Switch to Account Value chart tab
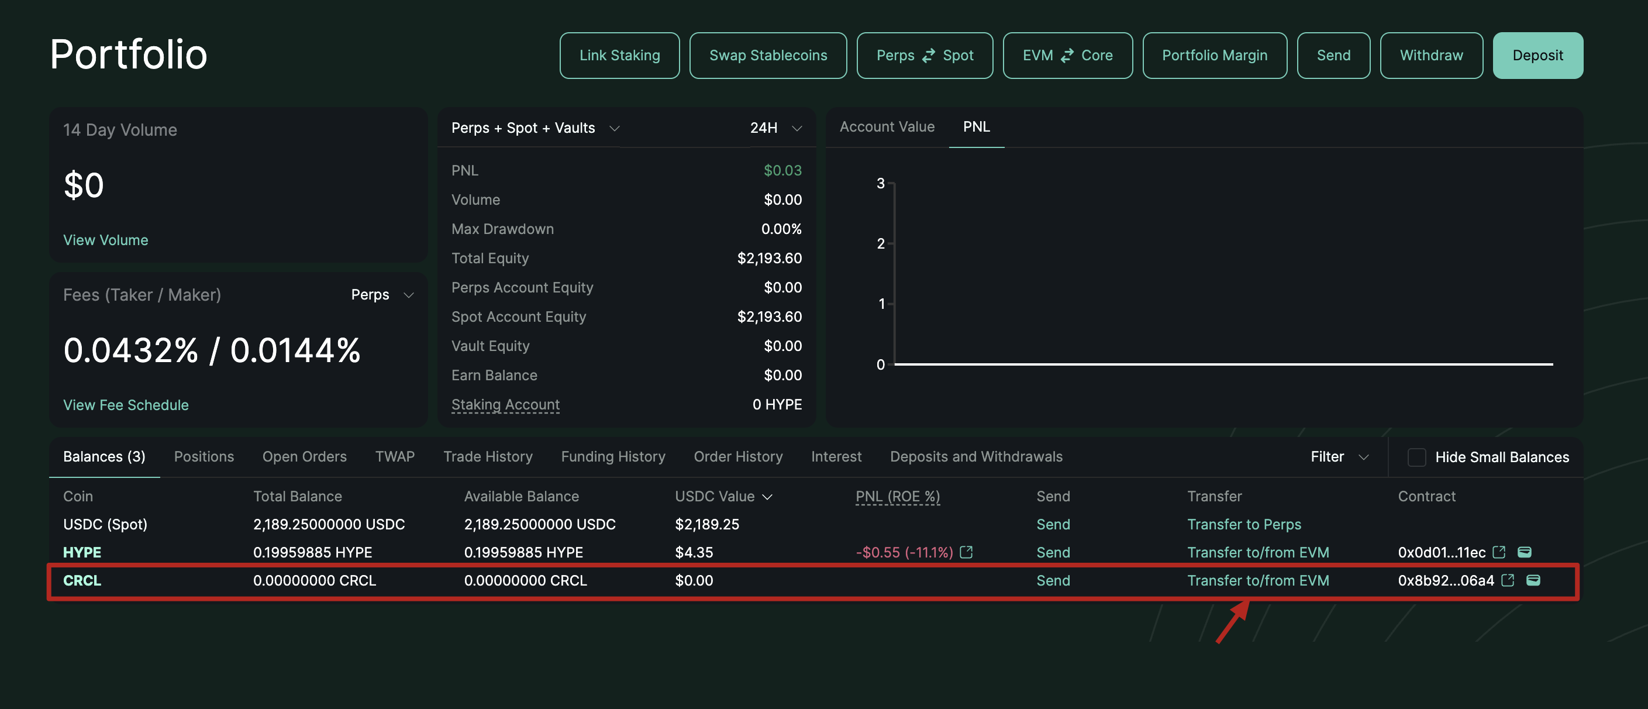 [x=887, y=127]
